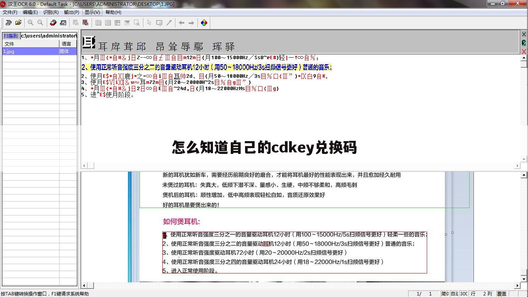Screen dimensions: 528x297
Task: Choose candidate character 耳
Action: (102, 47)
